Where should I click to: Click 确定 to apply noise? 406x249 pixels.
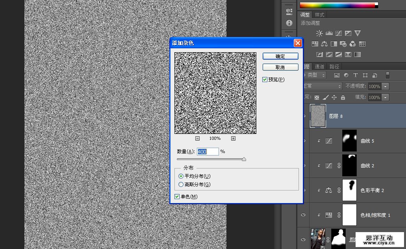(280, 57)
